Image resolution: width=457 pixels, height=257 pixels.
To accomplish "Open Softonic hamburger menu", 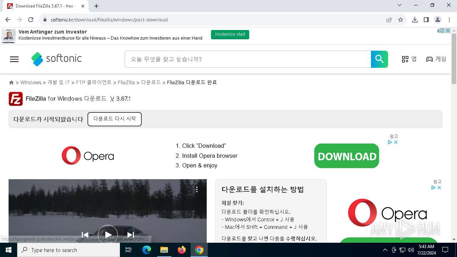I will point(14,59).
